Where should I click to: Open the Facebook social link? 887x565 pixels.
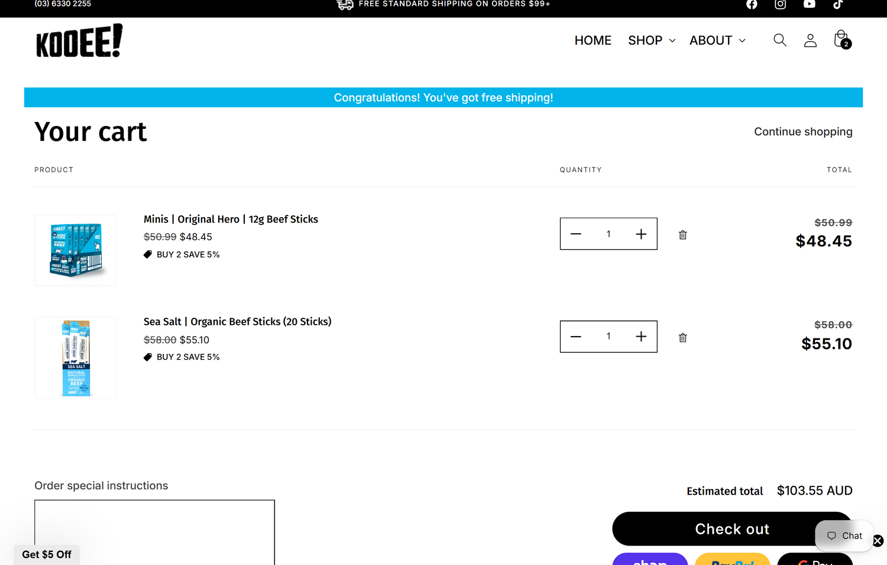pos(752,4)
